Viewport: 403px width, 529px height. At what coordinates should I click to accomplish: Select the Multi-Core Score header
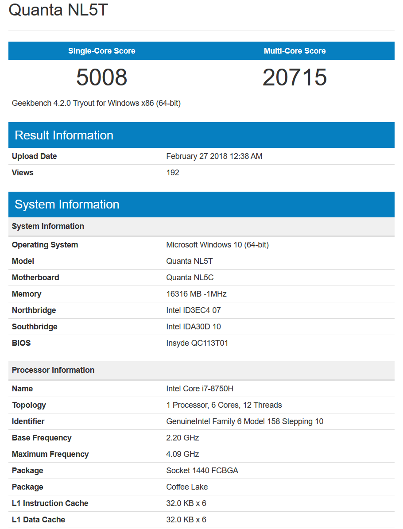point(294,51)
